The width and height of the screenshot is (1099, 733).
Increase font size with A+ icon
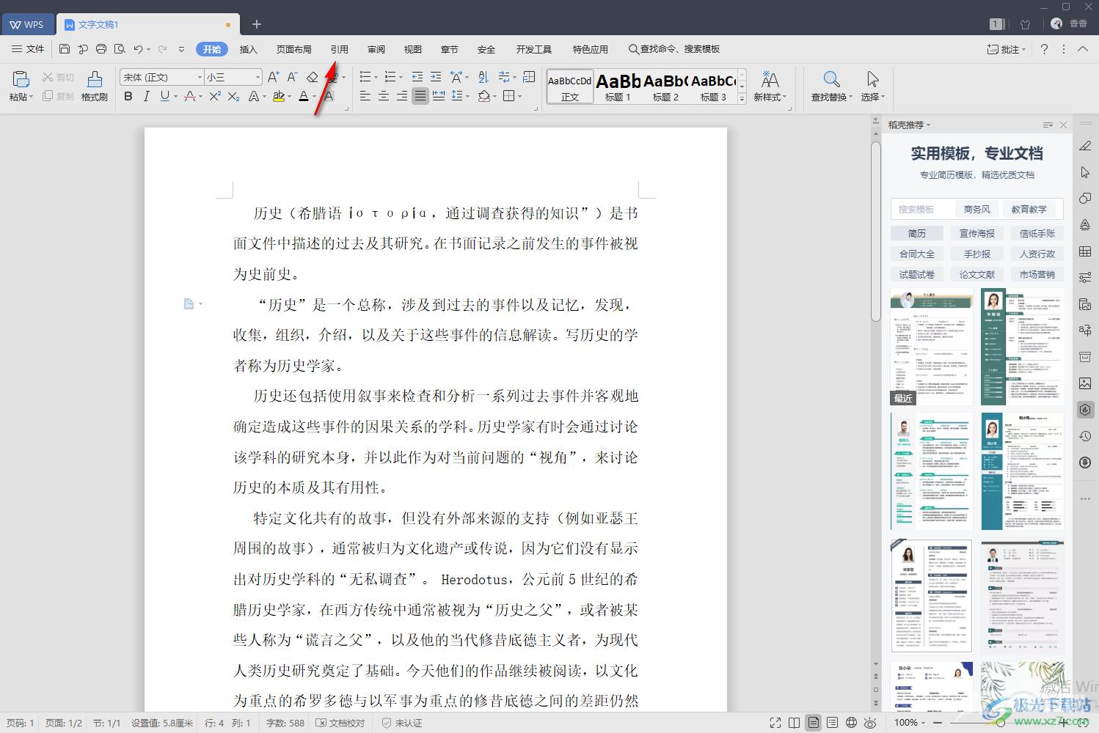click(273, 77)
